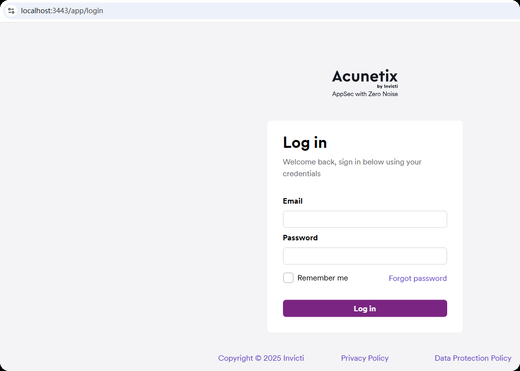The width and height of the screenshot is (520, 371).
Task: Open the Copyright © 2025 Invicti link
Action: [x=261, y=358]
